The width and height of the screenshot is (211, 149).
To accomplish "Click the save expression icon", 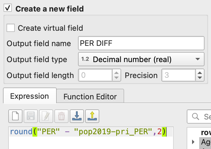I will pos(31,116).
